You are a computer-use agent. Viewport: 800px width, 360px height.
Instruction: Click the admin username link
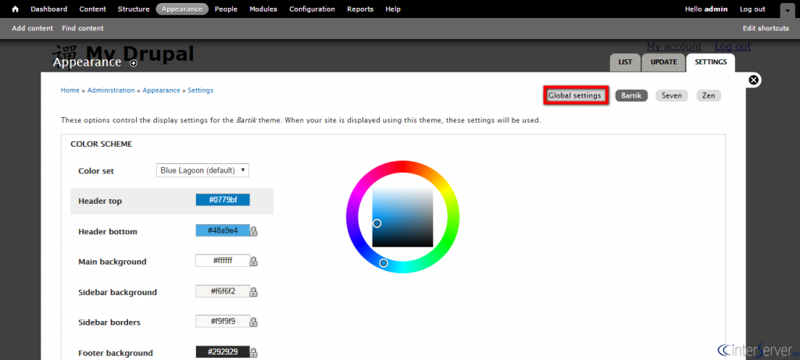716,9
